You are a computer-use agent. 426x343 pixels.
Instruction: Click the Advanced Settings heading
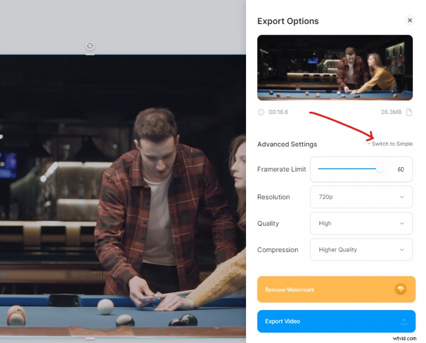[287, 144]
